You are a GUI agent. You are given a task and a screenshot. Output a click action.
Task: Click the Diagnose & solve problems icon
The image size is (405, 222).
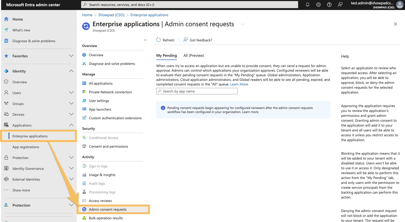tap(6, 41)
